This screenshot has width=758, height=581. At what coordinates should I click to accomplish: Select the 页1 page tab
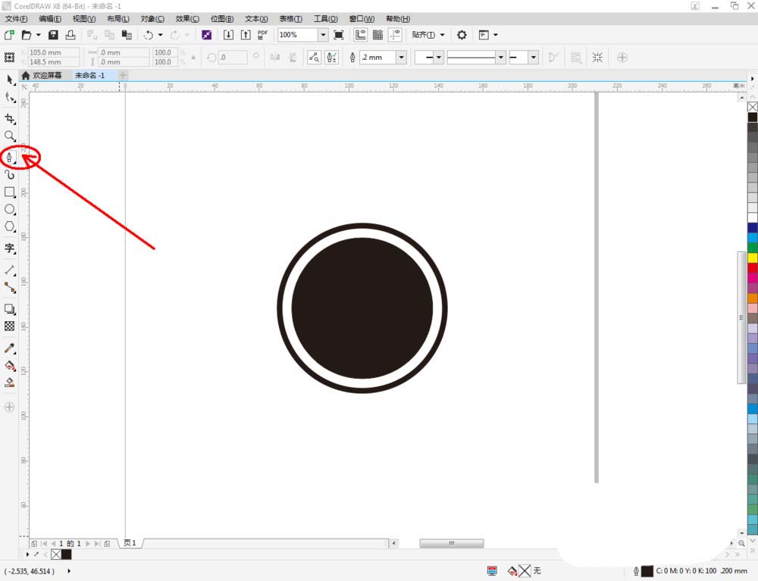[130, 543]
